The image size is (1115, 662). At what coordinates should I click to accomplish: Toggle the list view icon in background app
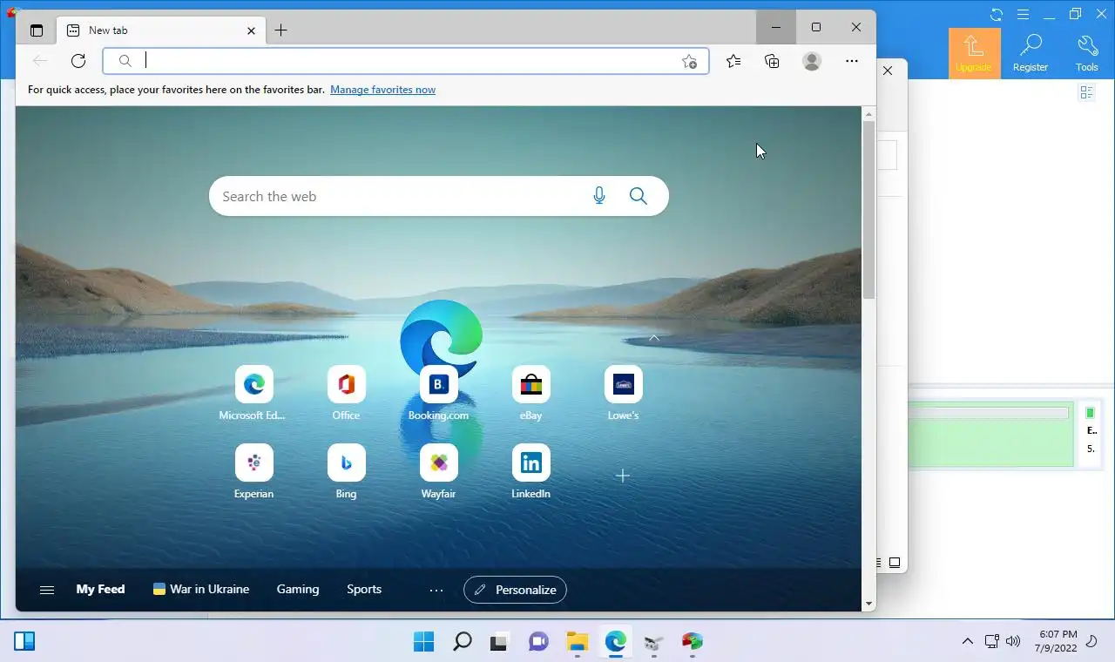[1086, 92]
